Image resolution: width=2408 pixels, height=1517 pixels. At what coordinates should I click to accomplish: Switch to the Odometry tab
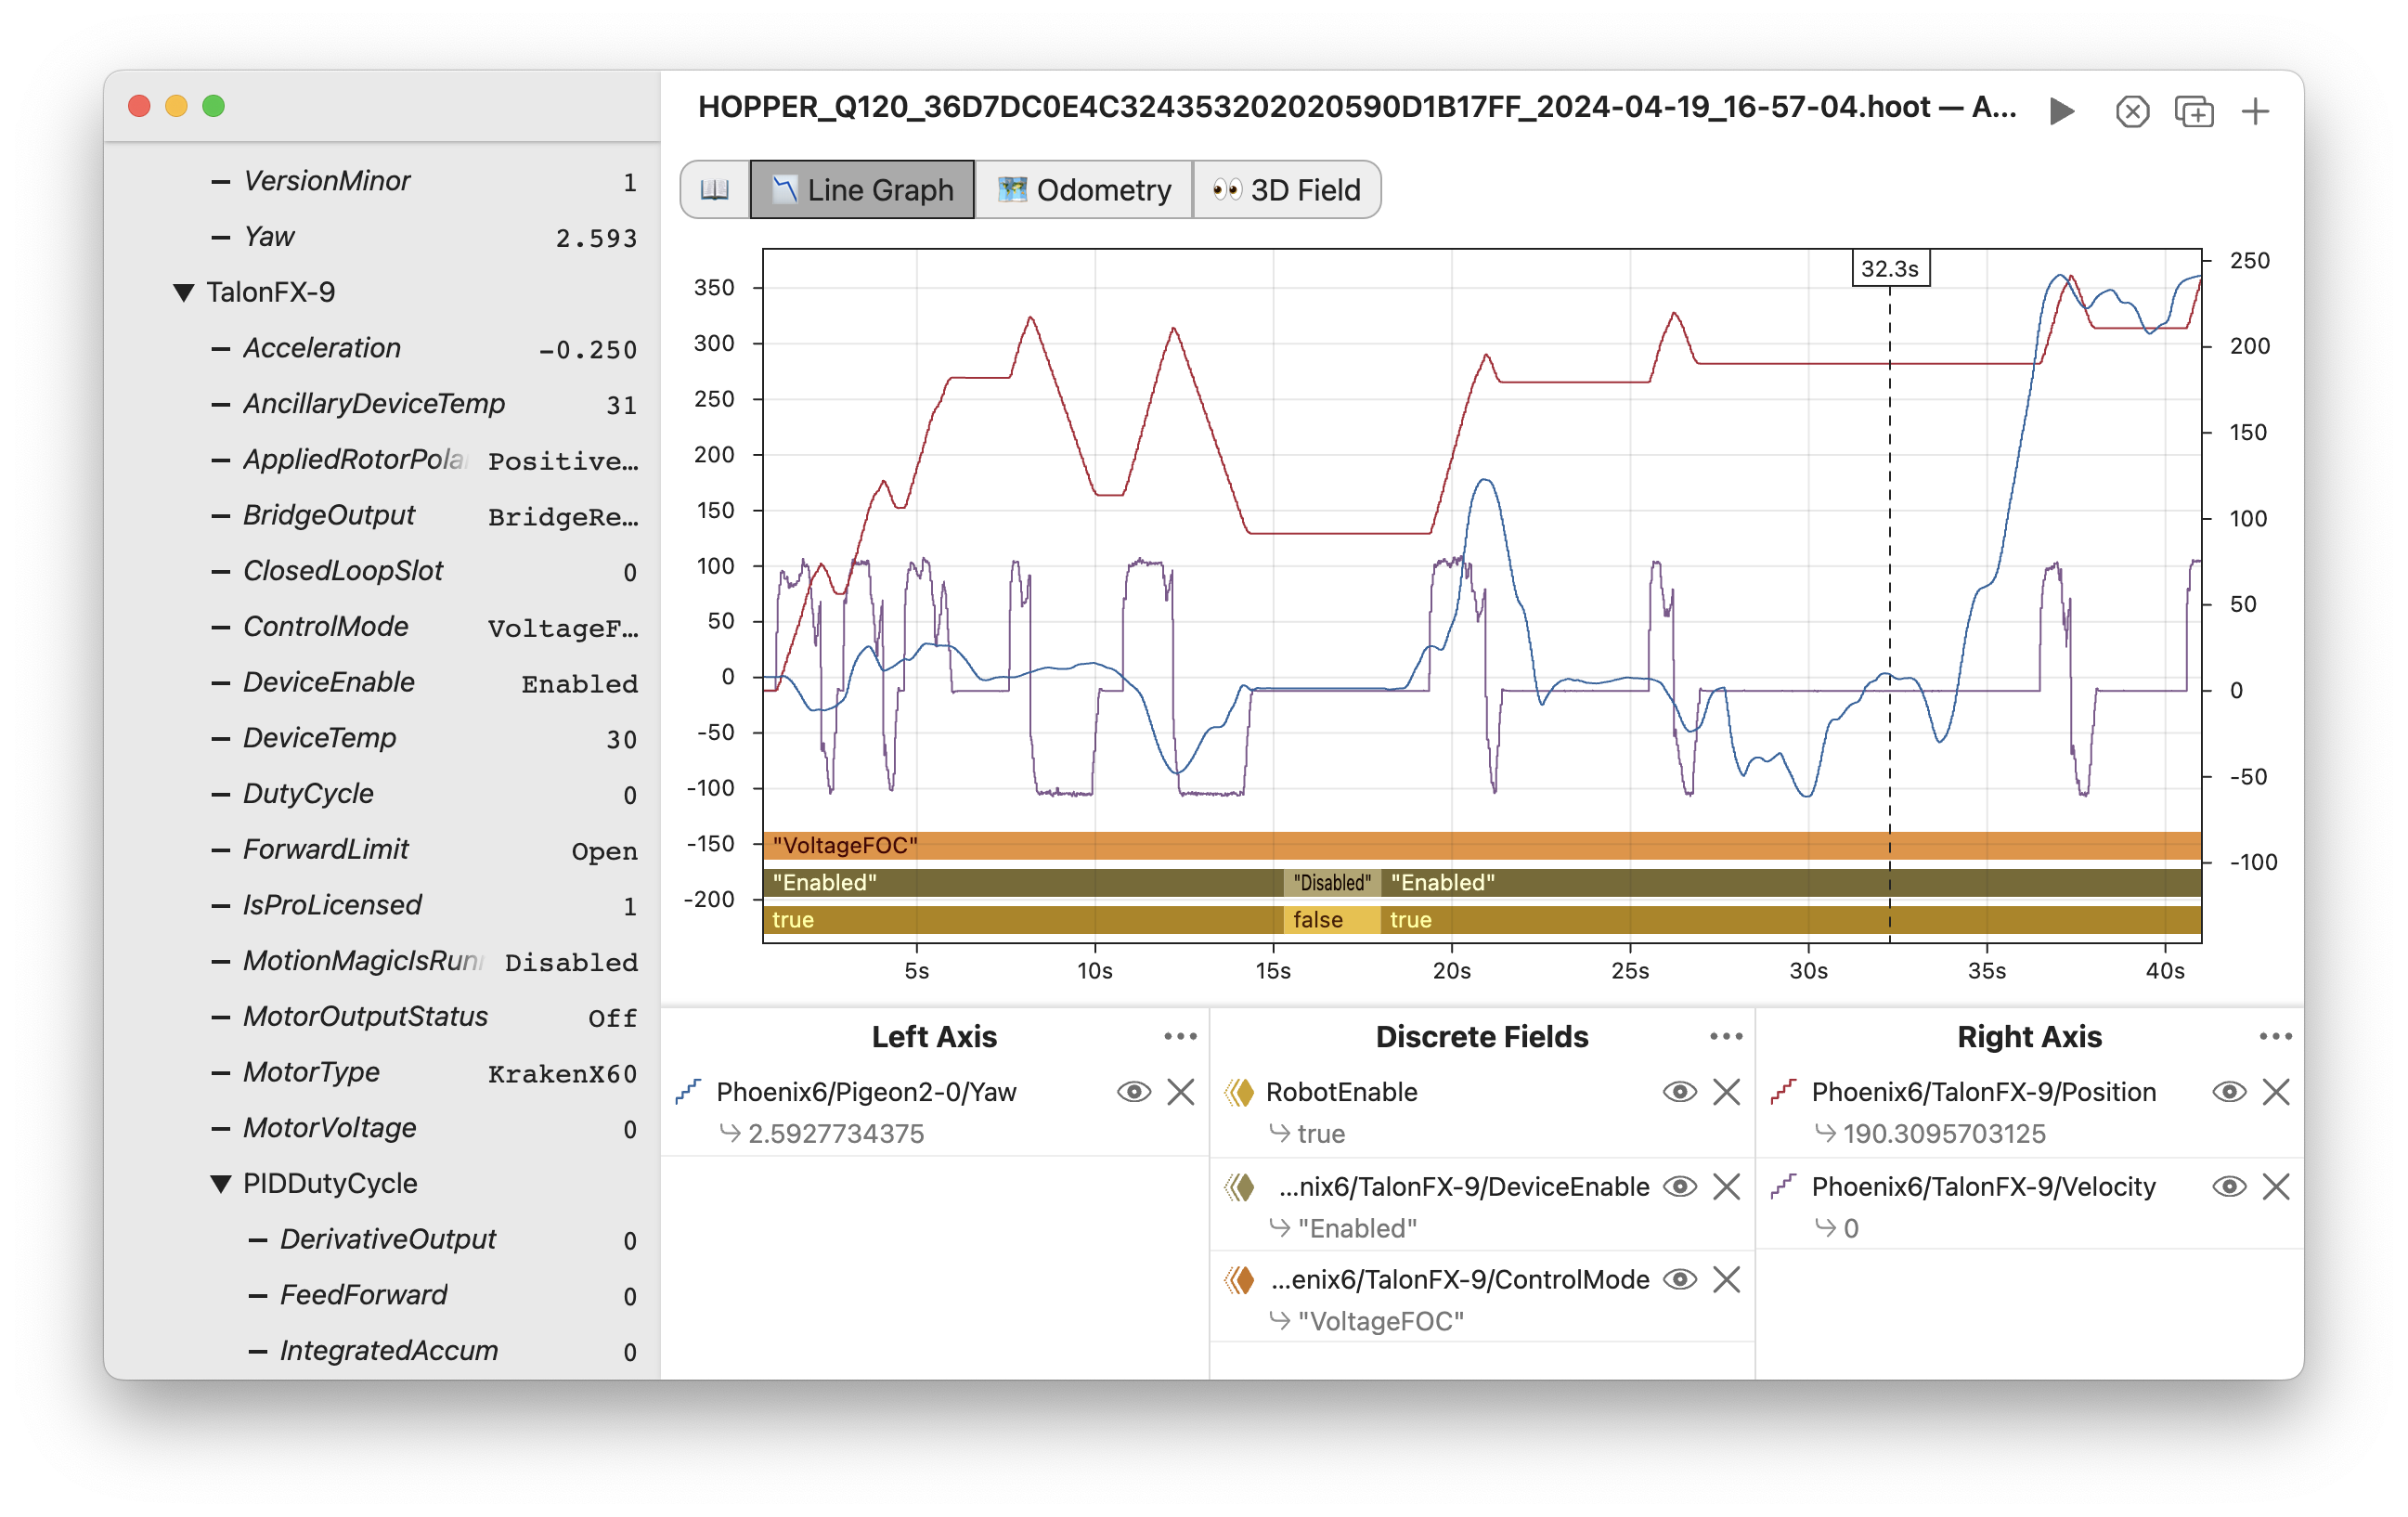pos(1084,189)
